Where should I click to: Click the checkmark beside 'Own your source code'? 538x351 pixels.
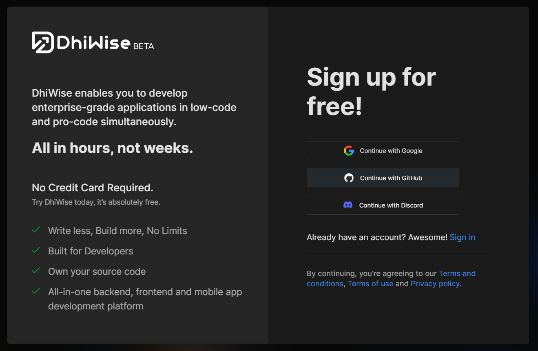click(x=36, y=270)
